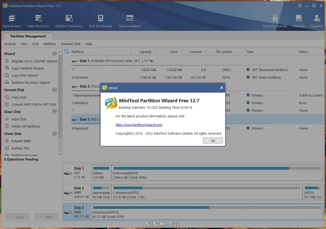Collapse the Convert Disk section
The width and height of the screenshot is (326, 229).
coord(54,90)
